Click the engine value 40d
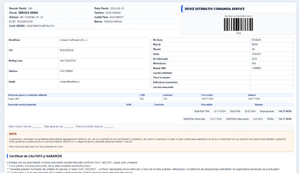 (254, 63)
